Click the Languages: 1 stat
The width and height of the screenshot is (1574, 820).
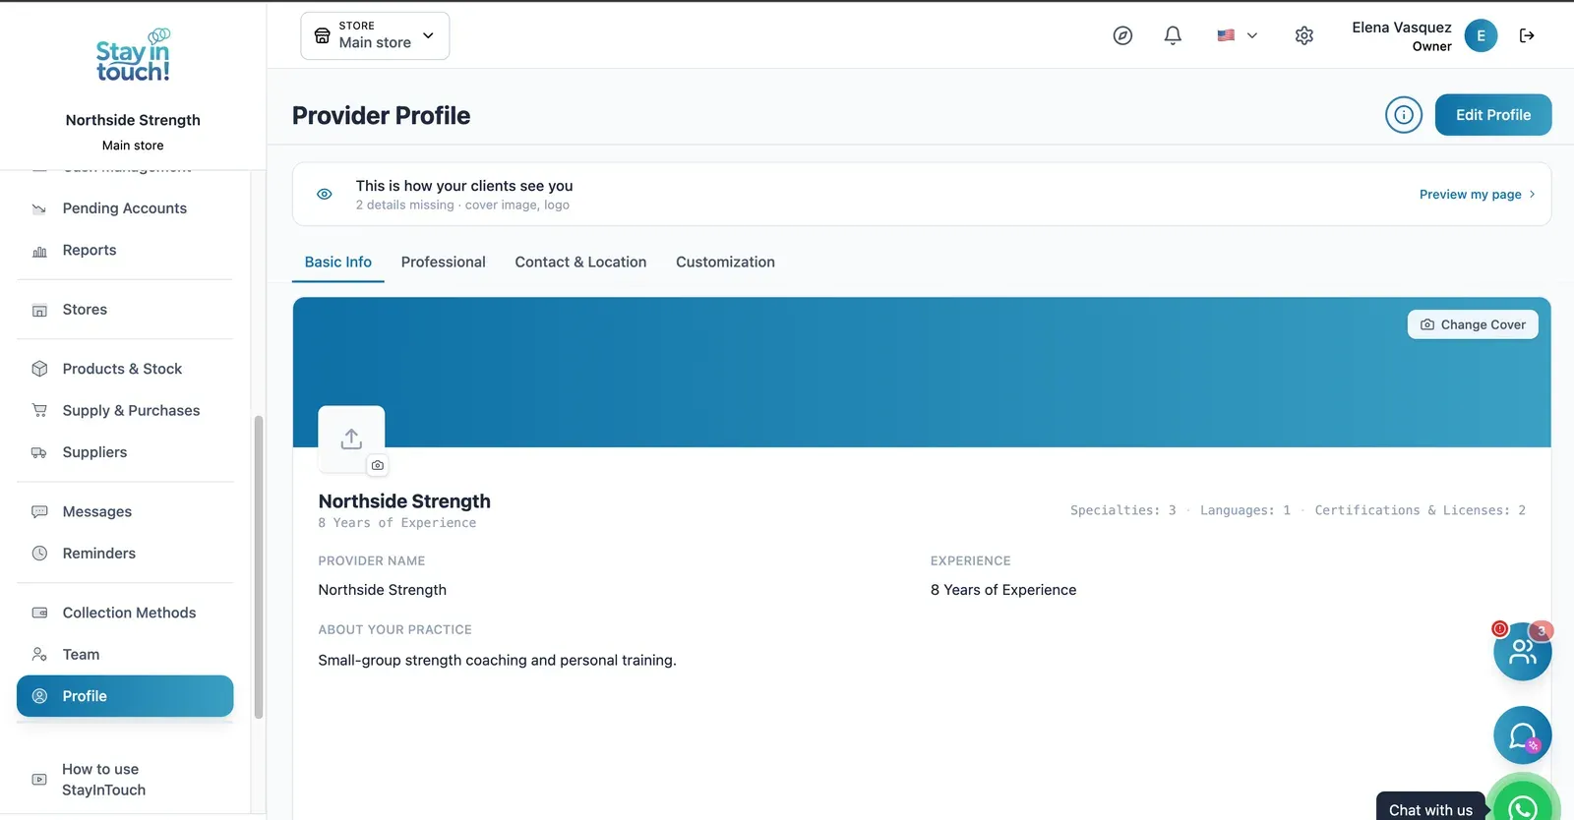click(1244, 510)
